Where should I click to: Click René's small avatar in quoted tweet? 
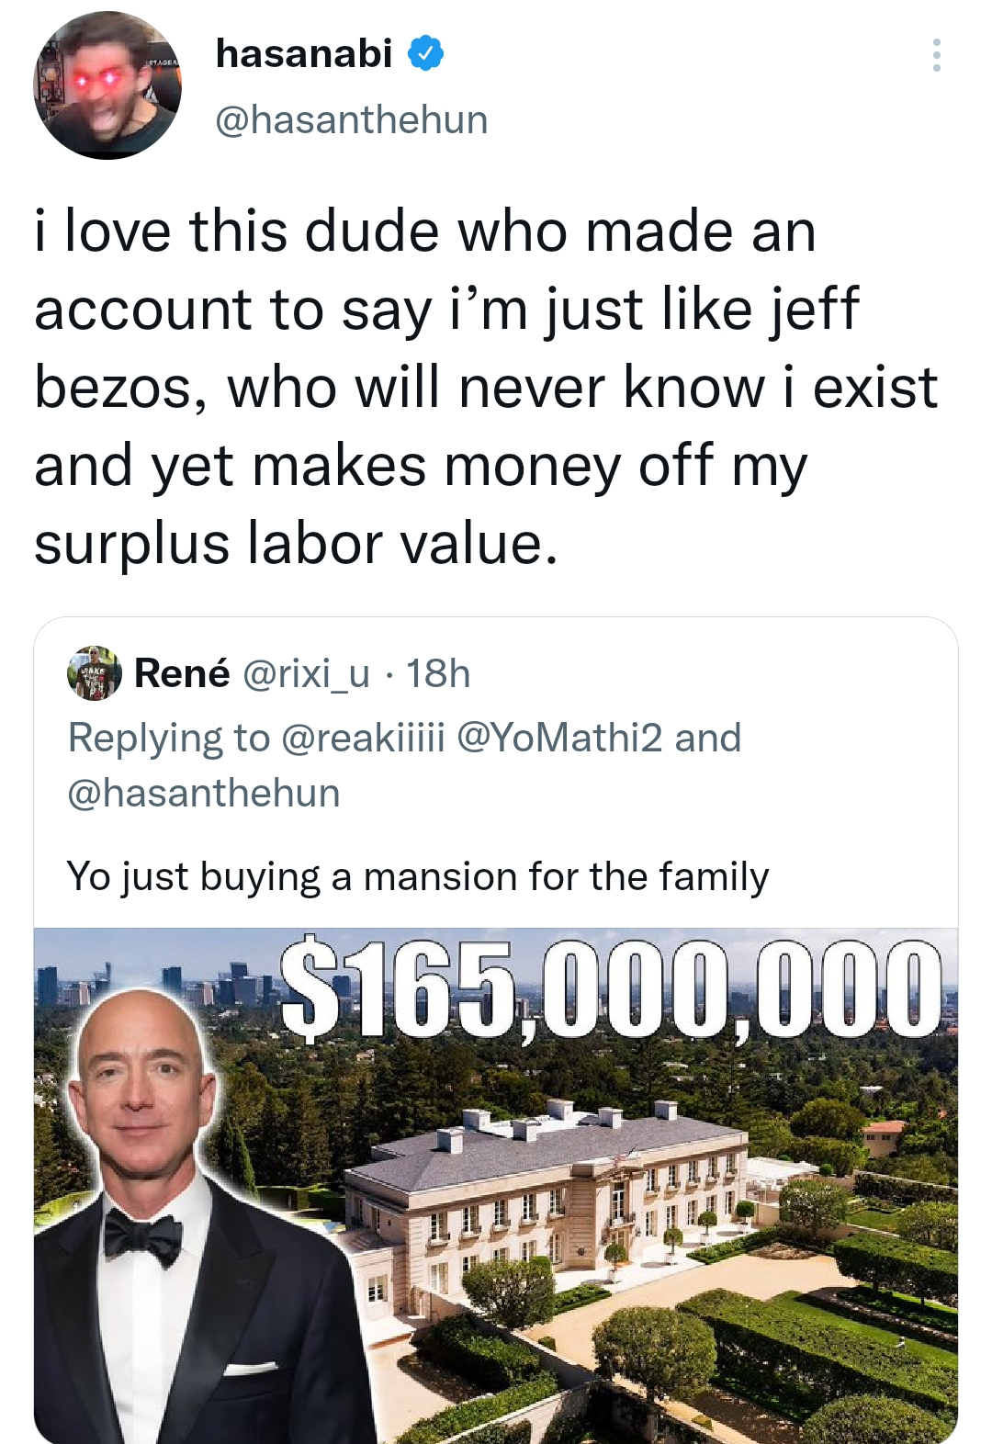coord(95,673)
